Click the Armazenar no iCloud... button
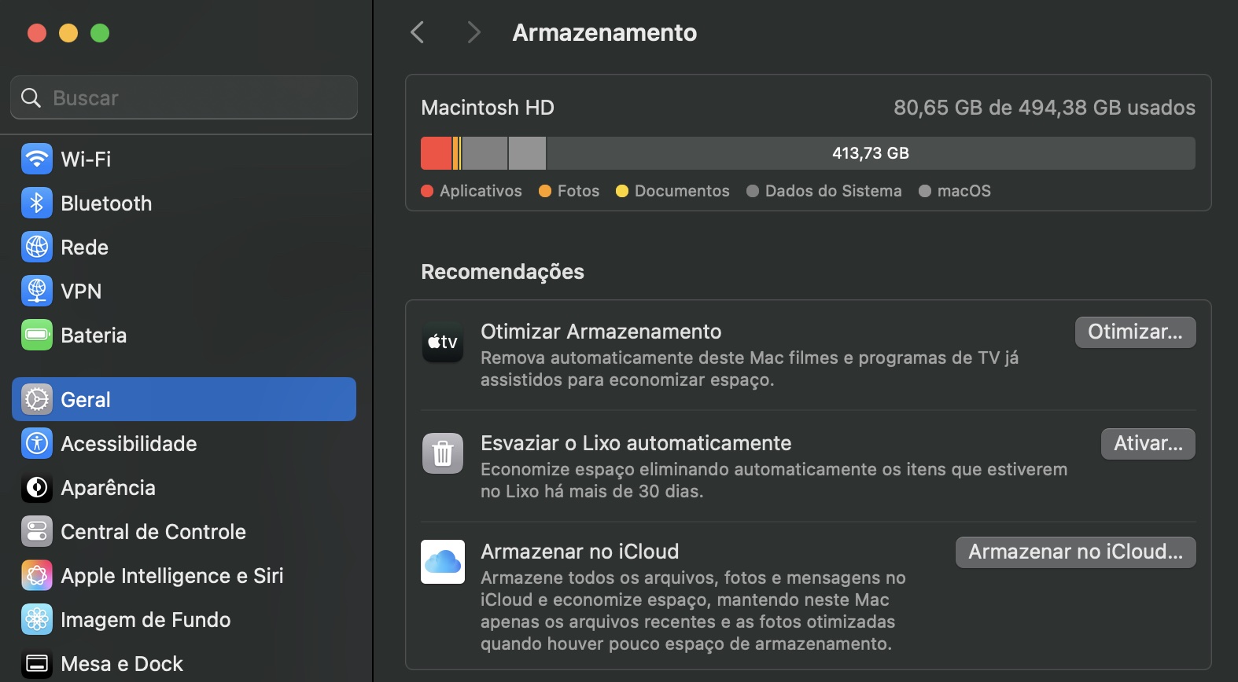The width and height of the screenshot is (1238, 682). 1075,552
